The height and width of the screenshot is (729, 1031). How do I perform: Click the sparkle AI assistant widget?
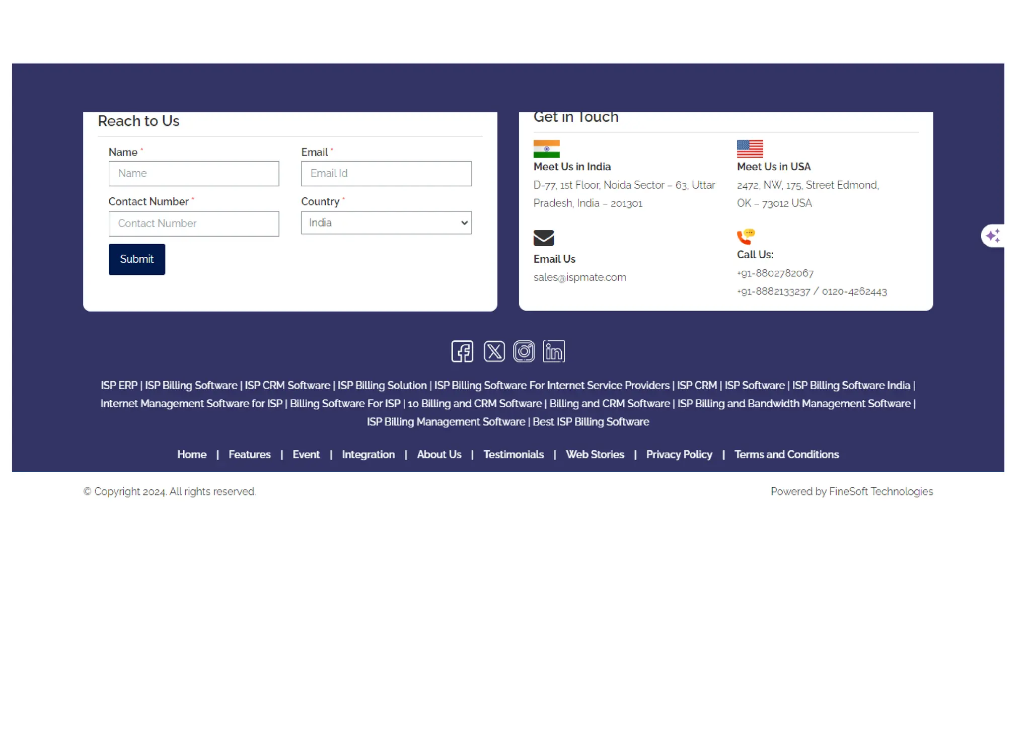coord(993,236)
